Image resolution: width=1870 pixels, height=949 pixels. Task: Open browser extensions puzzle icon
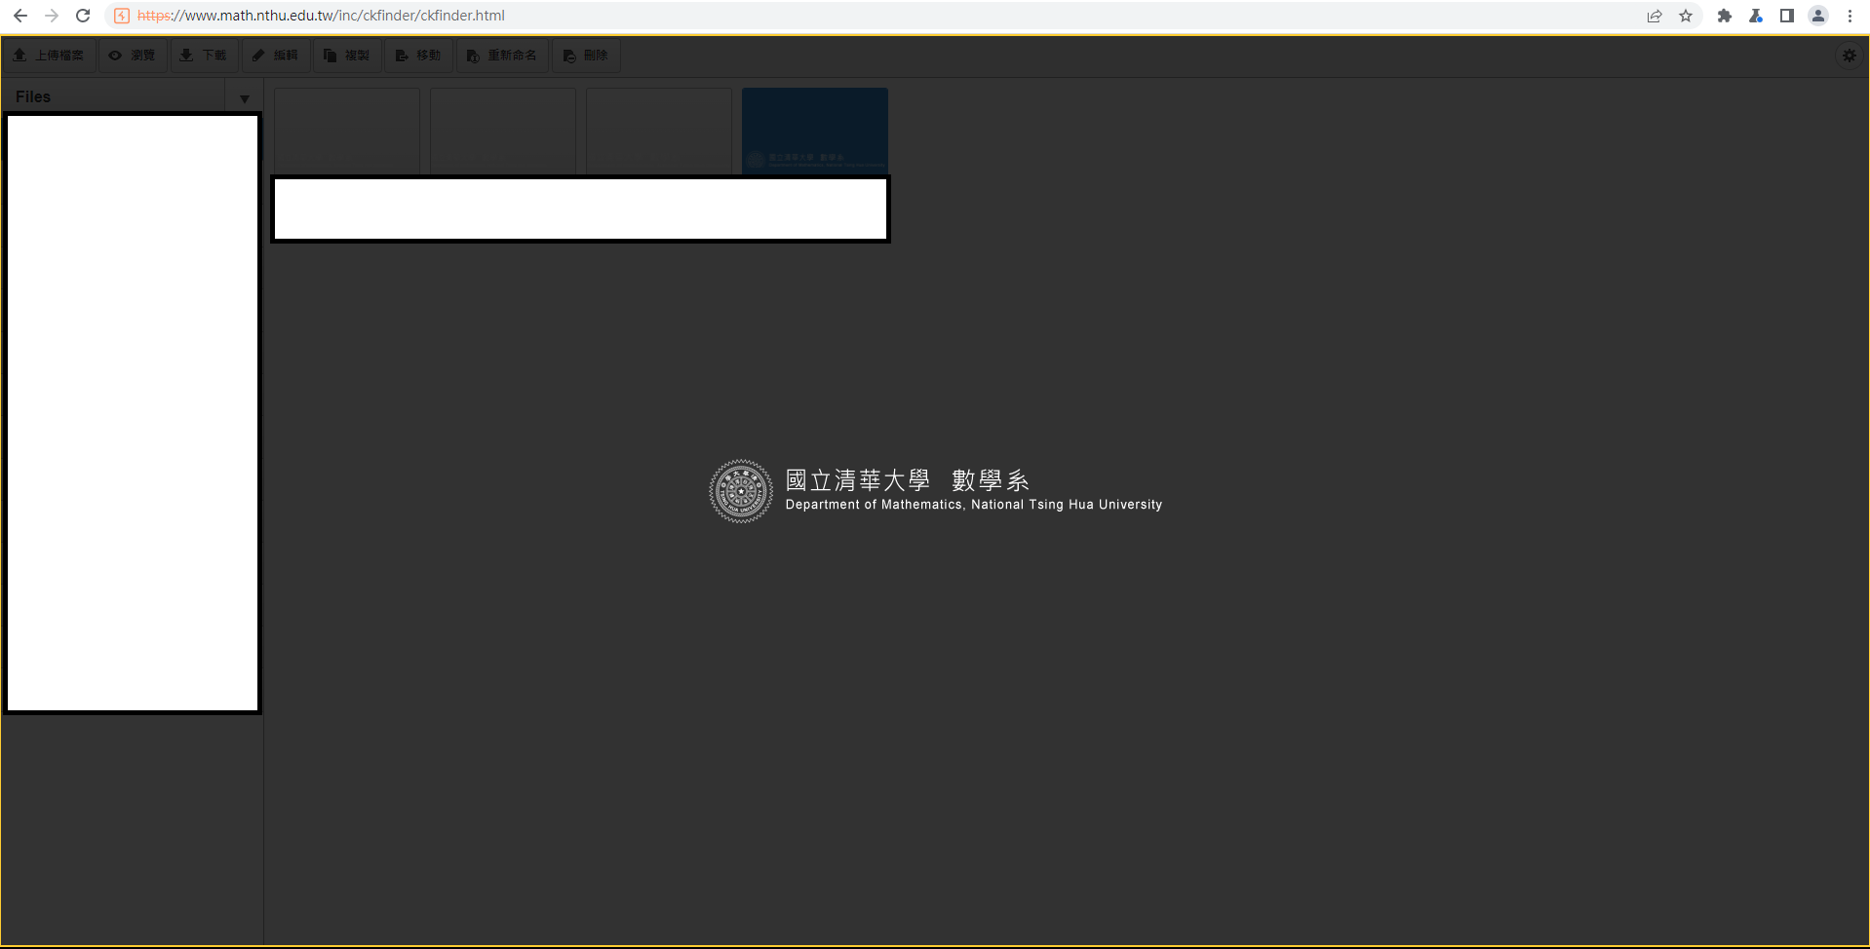pos(1725,16)
